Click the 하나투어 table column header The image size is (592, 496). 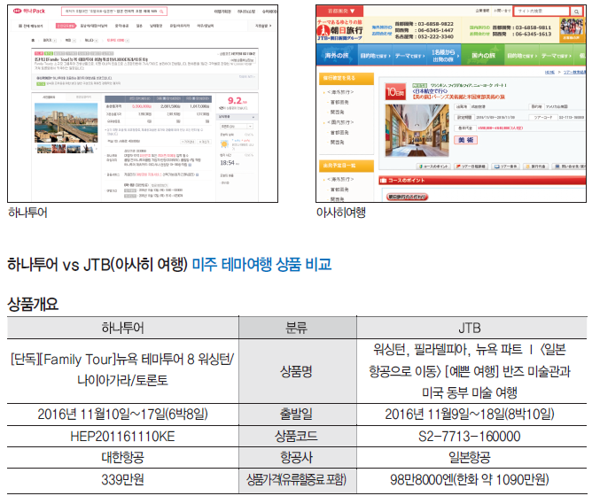click(122, 328)
